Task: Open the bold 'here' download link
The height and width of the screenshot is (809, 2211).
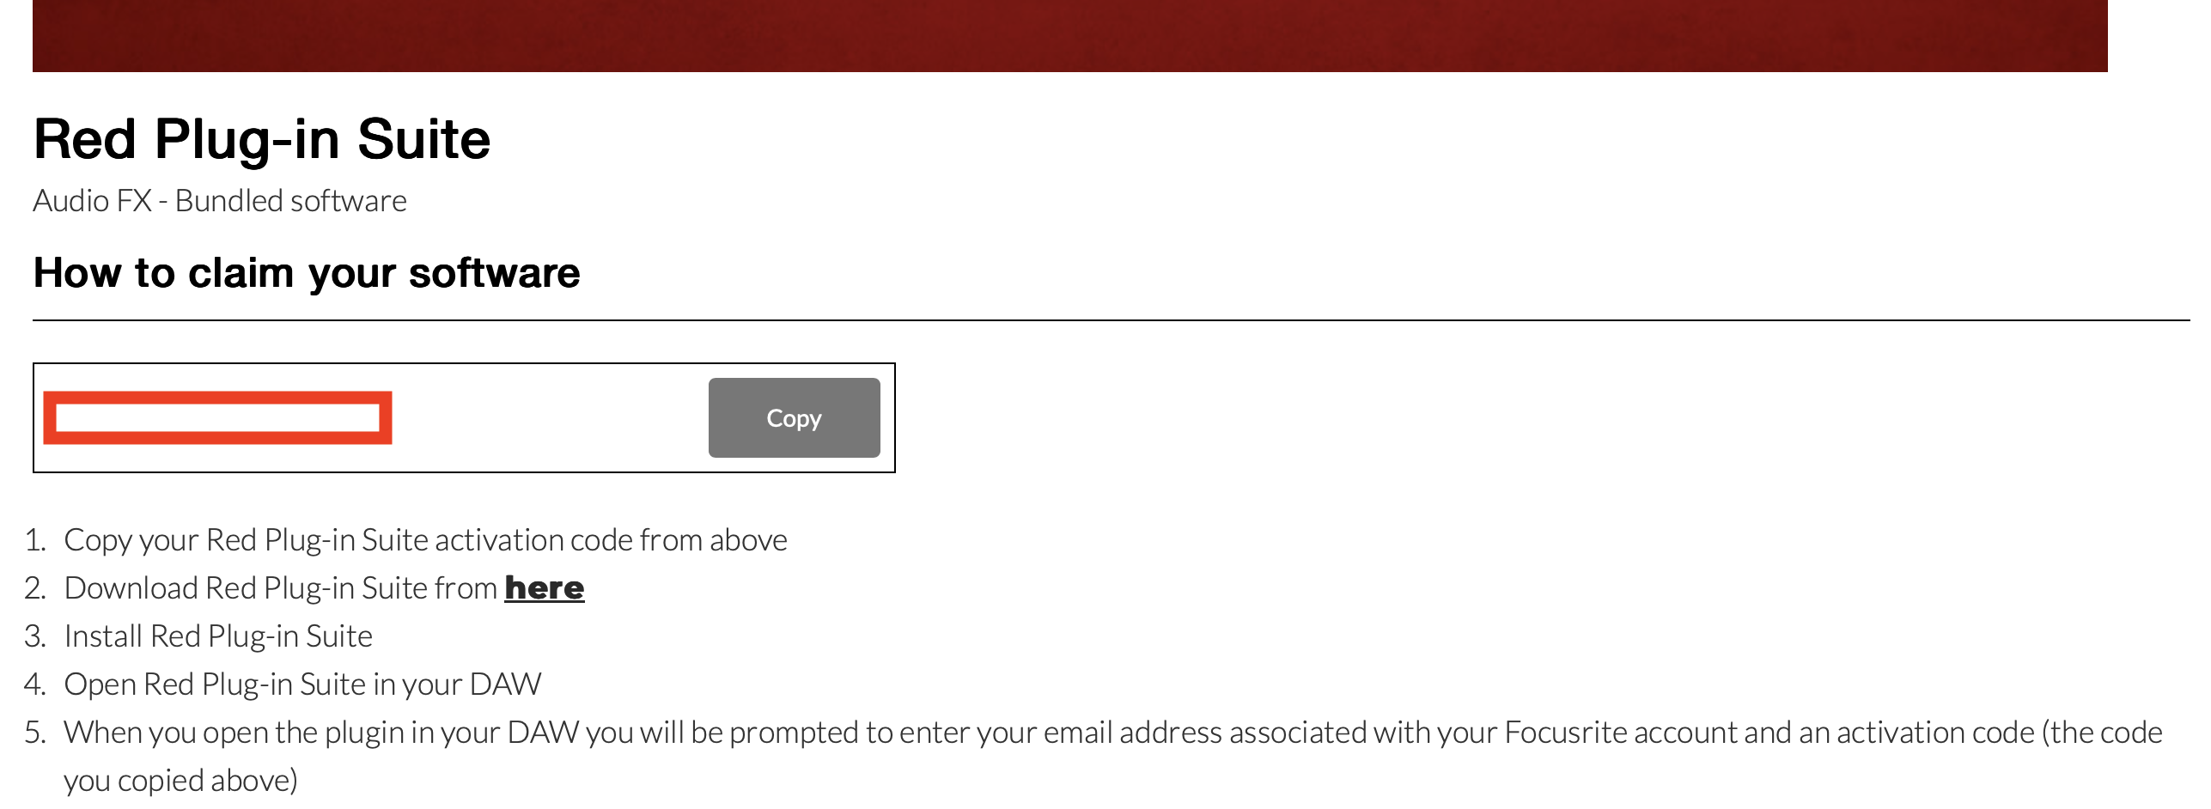Action: tap(544, 588)
